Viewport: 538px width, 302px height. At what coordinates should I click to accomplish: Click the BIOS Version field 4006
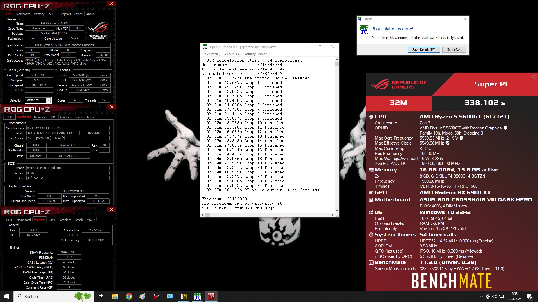tap(68, 173)
